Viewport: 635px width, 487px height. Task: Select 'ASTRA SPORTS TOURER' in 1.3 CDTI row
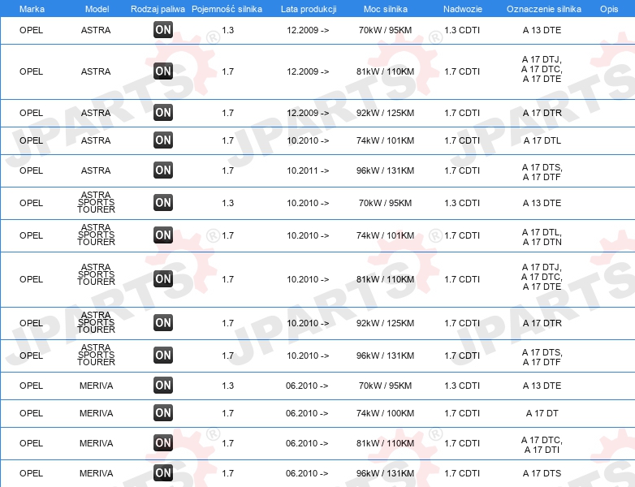coord(96,202)
